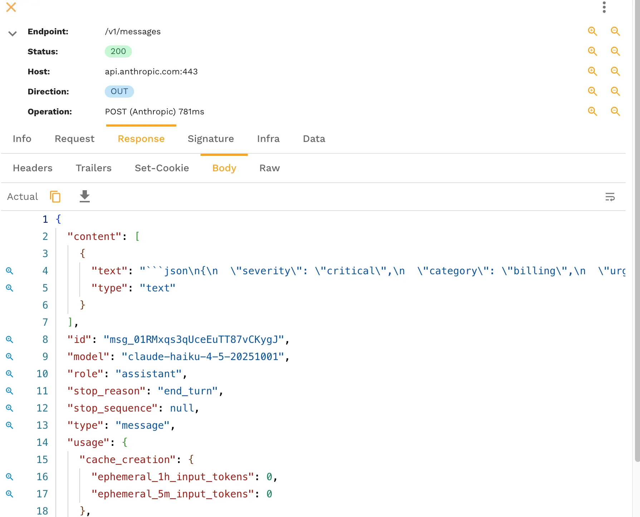This screenshot has height=517, width=640.
Task: Close the details panel with the orange X
Action: click(x=11, y=7)
